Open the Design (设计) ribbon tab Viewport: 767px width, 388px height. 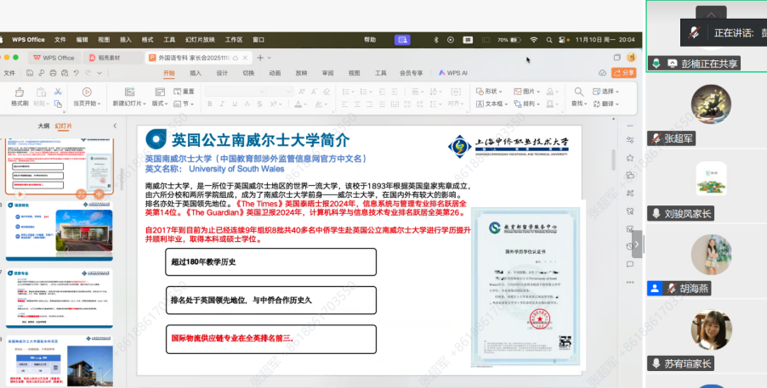click(221, 74)
